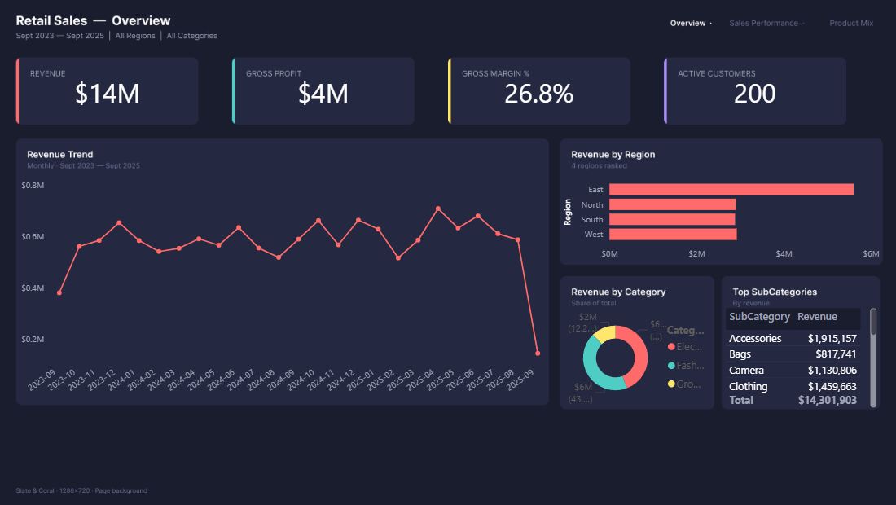Click the 2024-01 trend data point
This screenshot has height=505, width=896.
click(138, 241)
